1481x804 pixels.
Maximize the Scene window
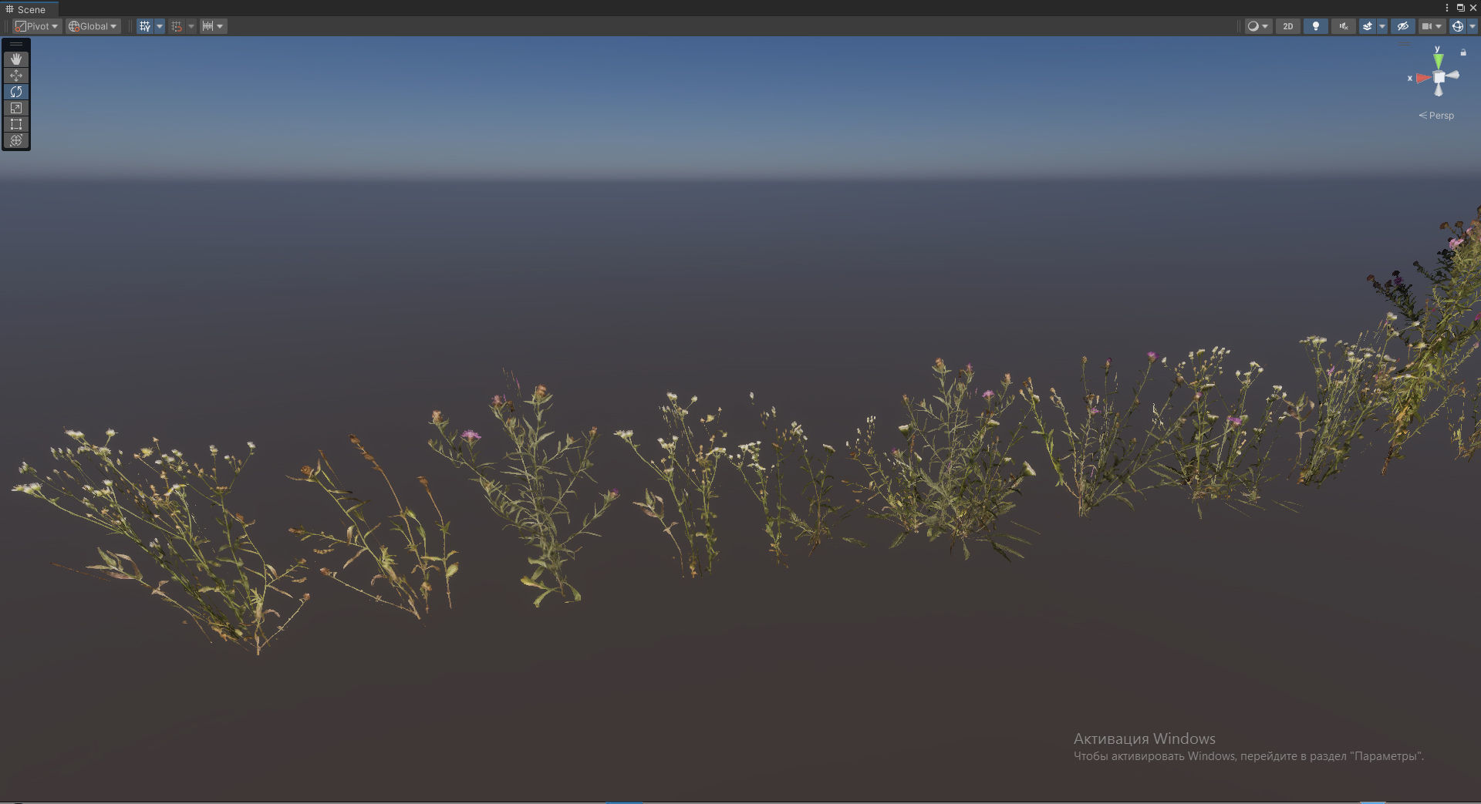1460,8
